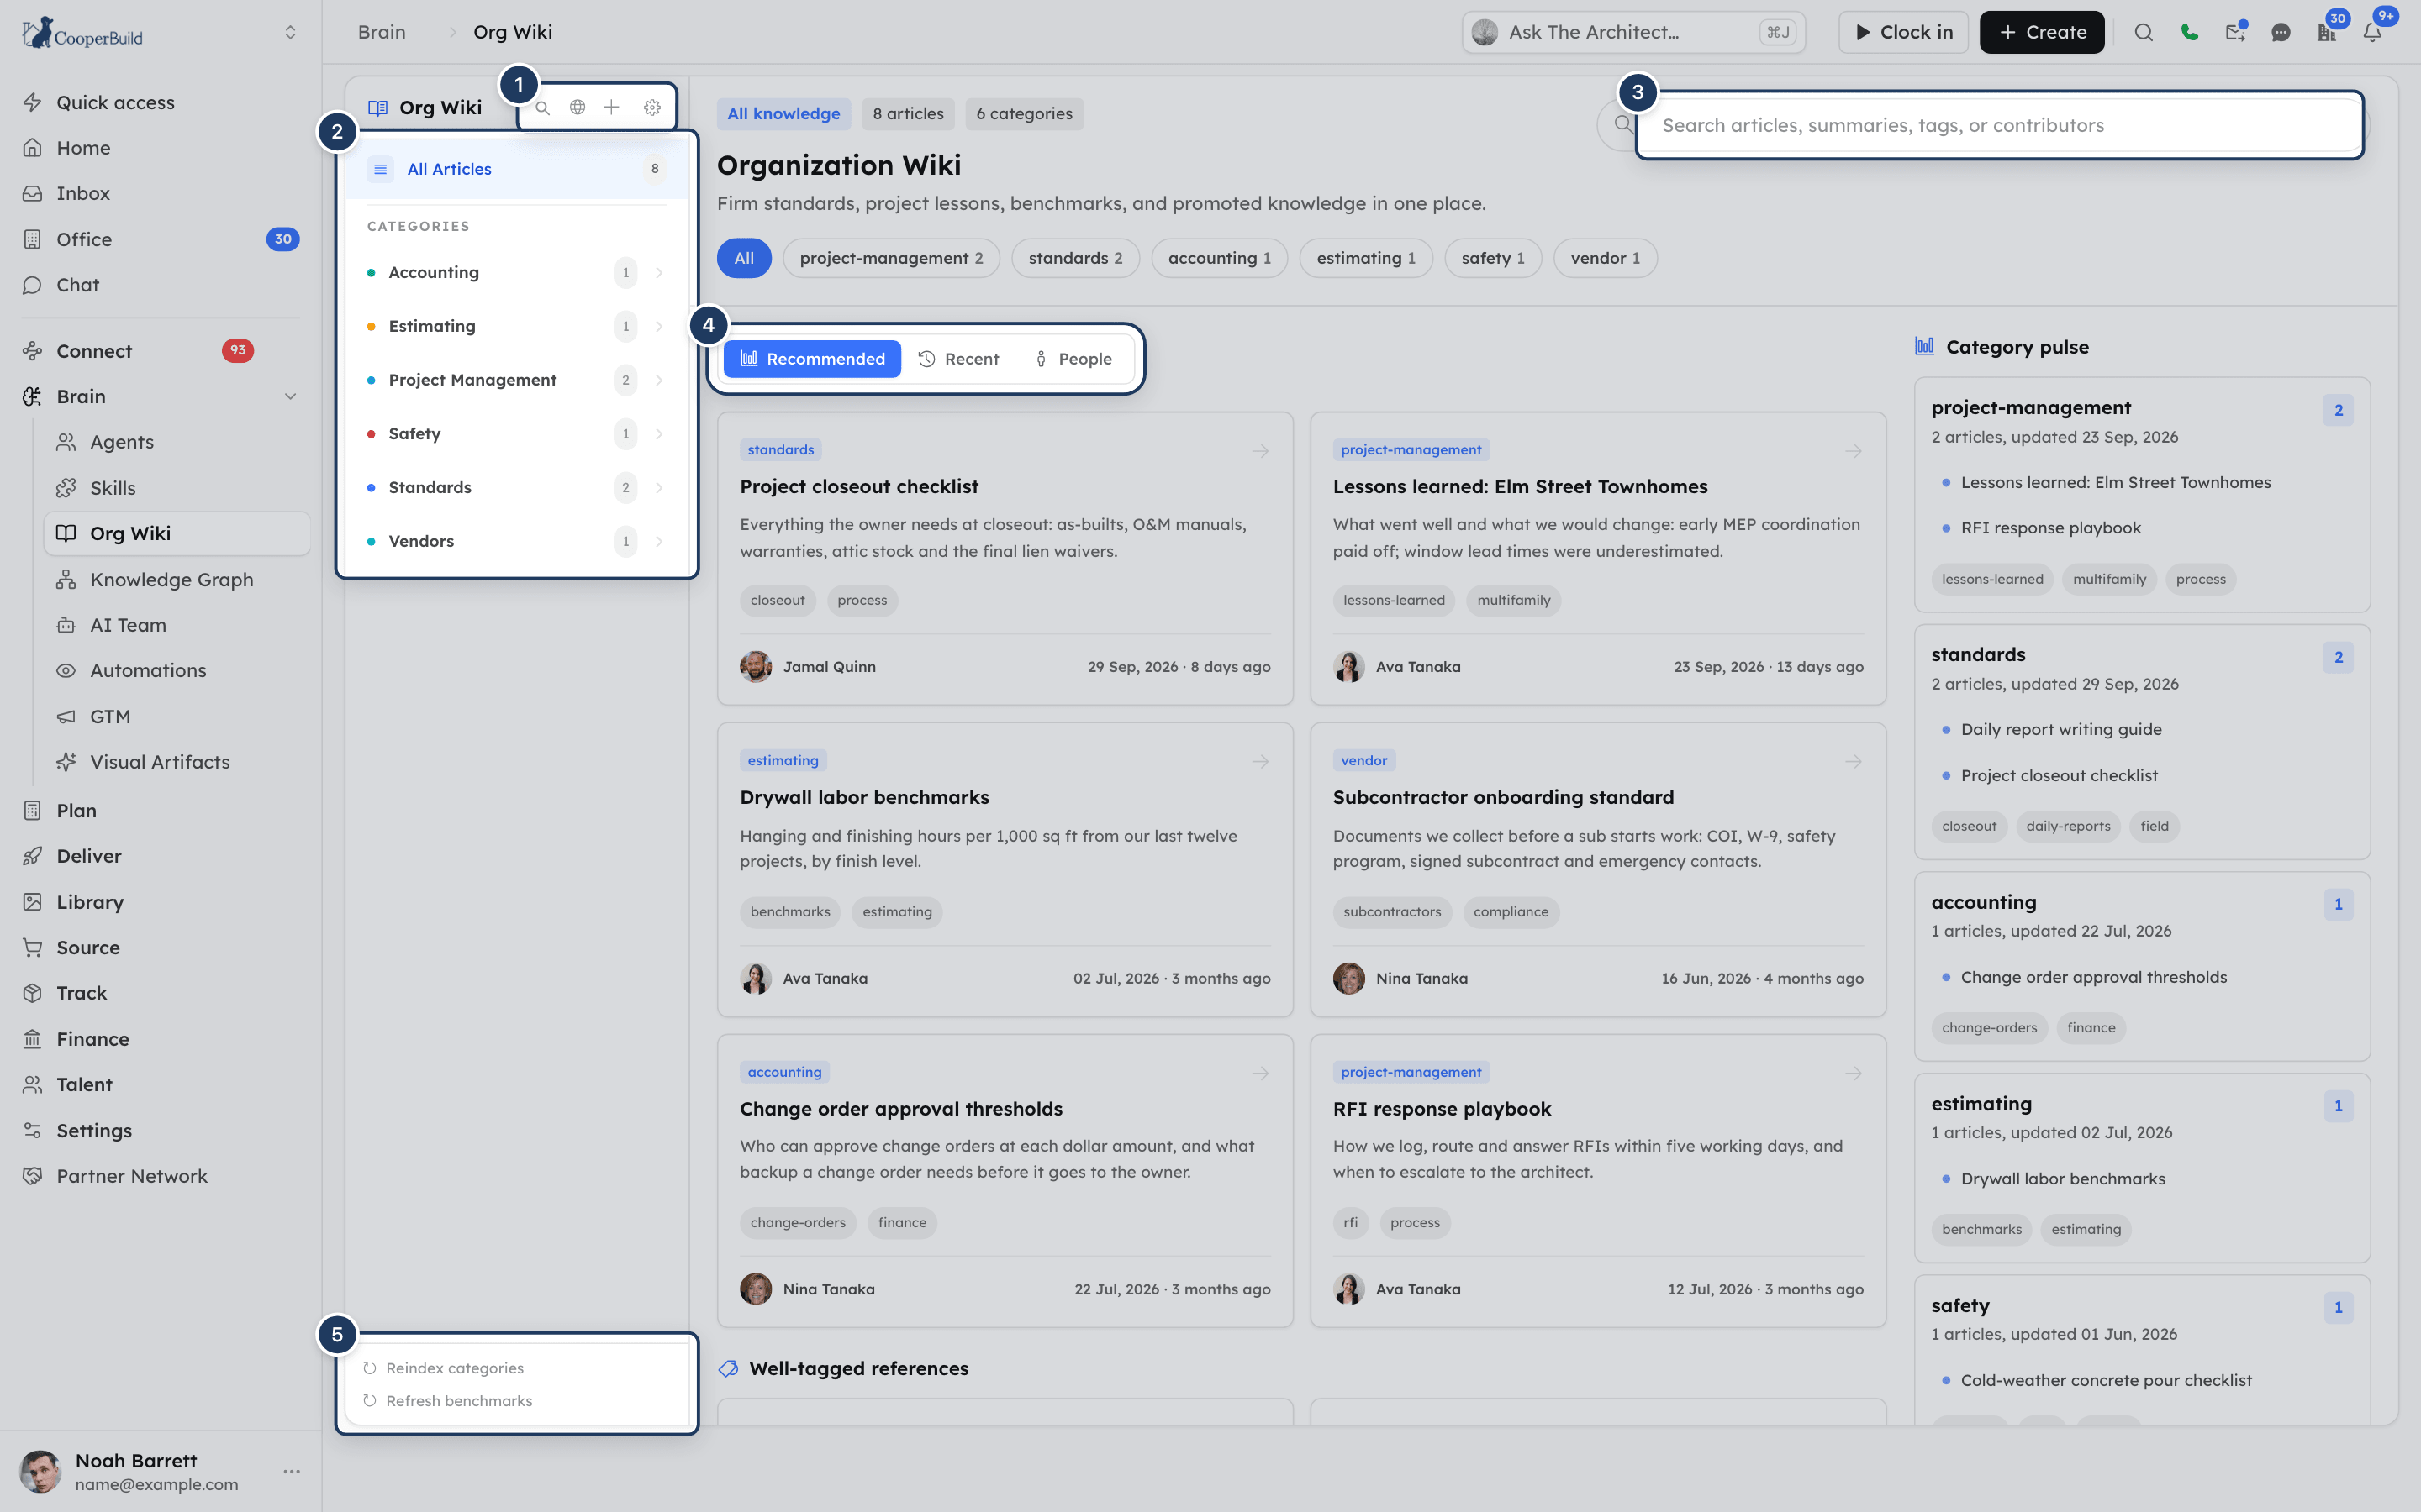Open the Safety category row

coord(516,434)
